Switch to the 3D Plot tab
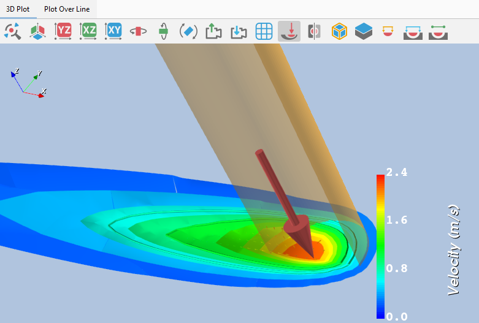 point(18,9)
